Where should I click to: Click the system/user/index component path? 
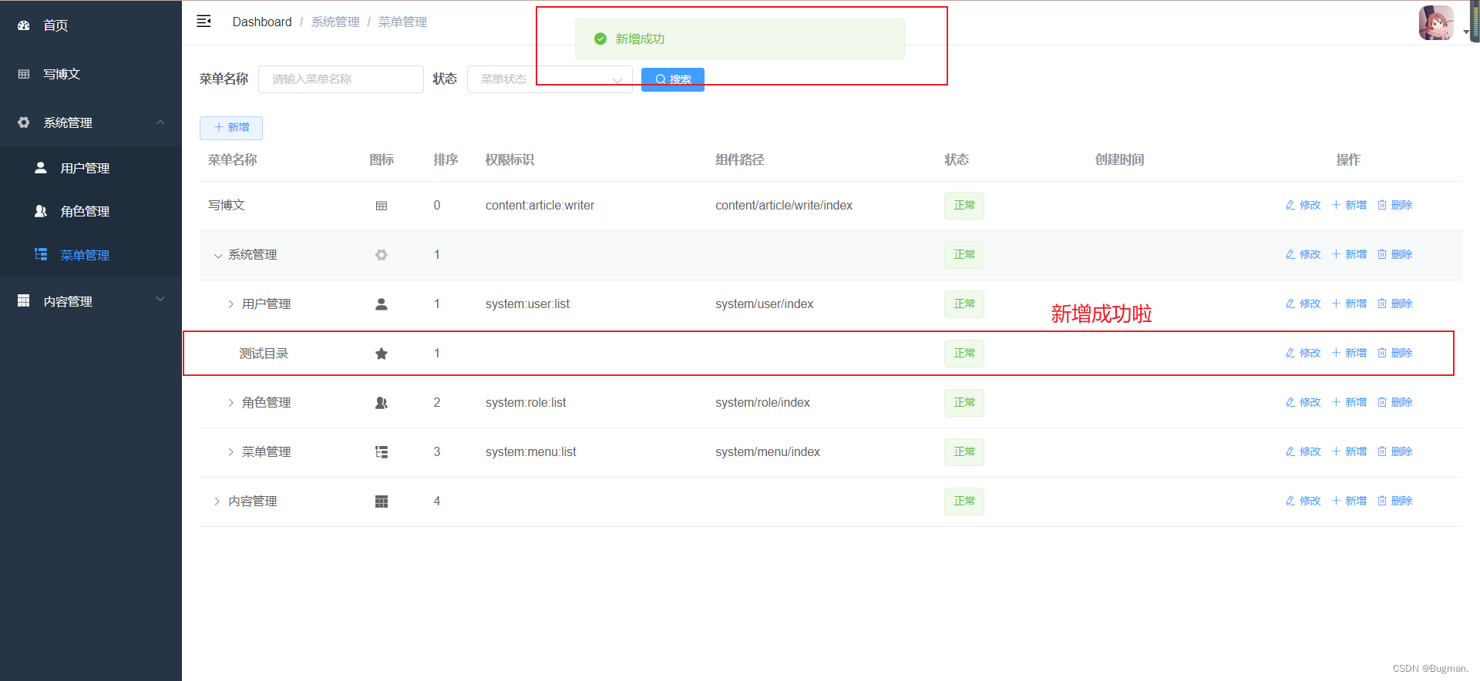coord(765,304)
